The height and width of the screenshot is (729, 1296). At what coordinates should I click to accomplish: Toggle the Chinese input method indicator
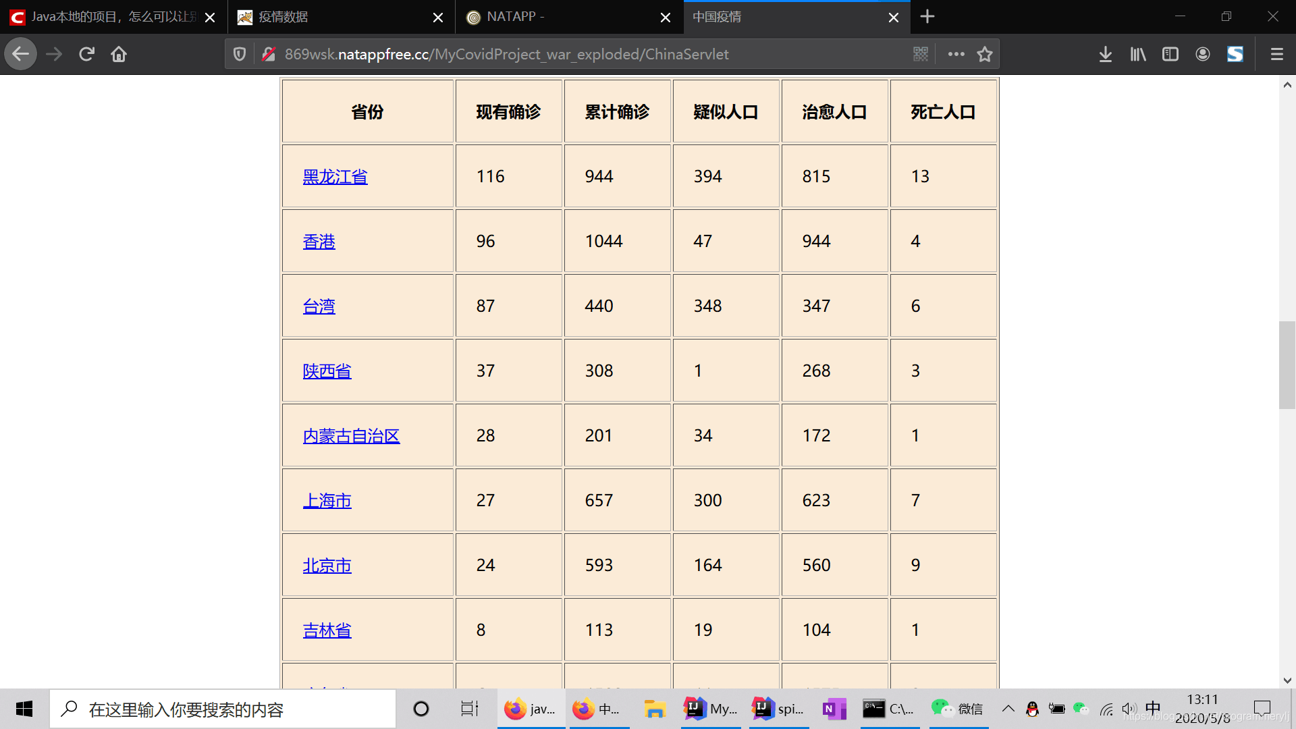pyautogui.click(x=1153, y=708)
